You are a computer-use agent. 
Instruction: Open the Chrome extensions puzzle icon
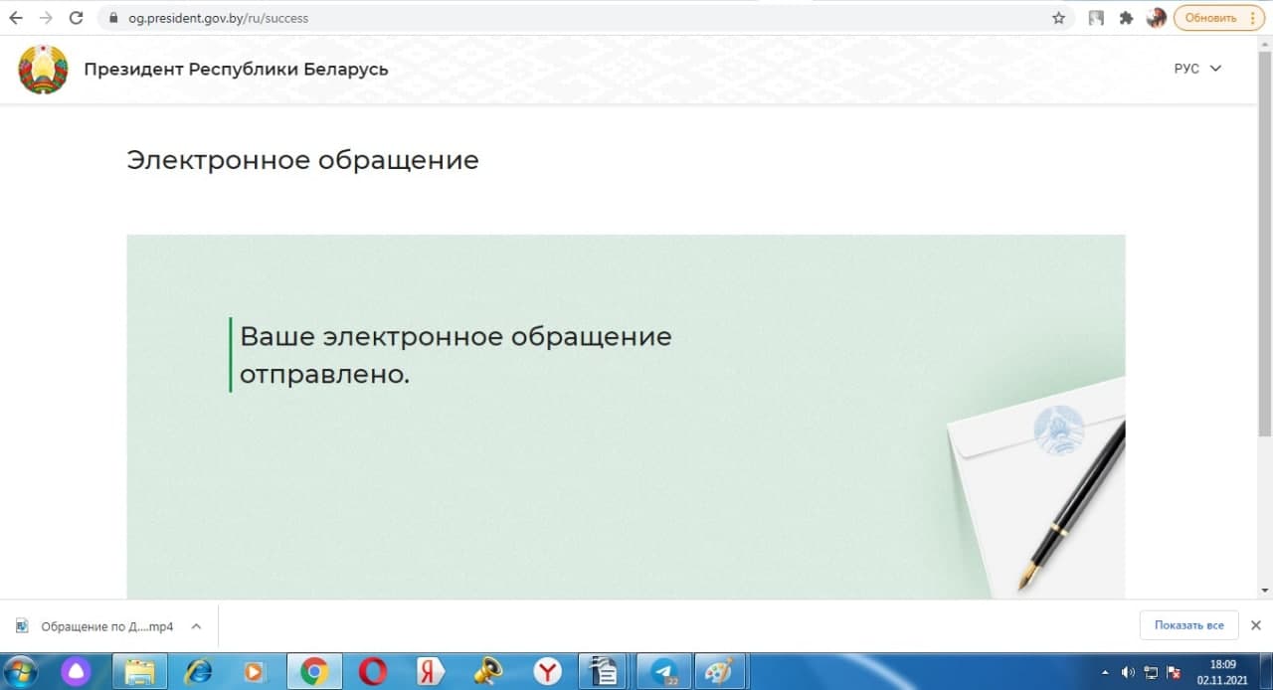point(1126,18)
